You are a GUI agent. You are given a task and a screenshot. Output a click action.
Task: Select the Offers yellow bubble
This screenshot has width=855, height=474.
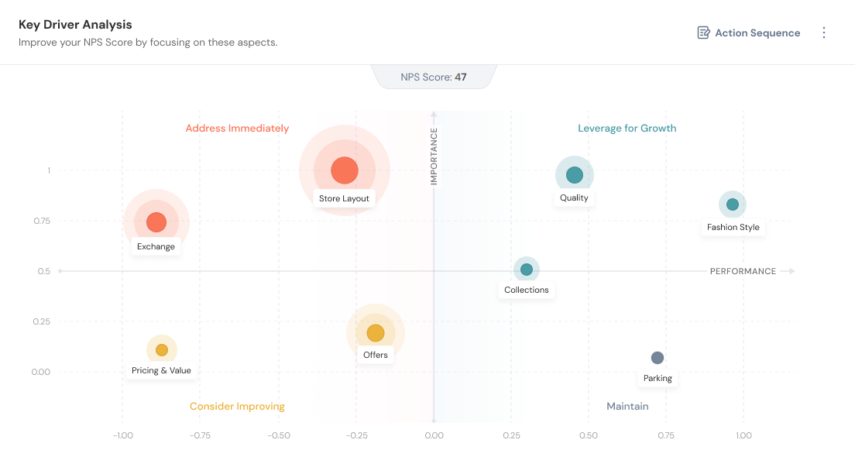[376, 333]
